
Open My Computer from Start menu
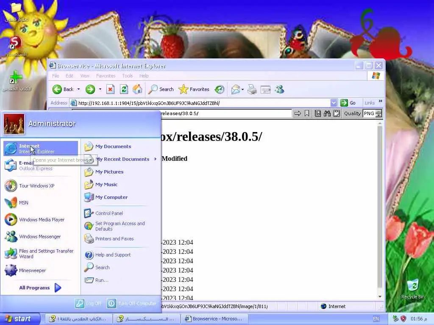121,197
